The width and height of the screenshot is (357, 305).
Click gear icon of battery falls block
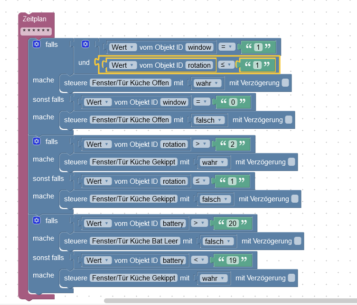tap(37, 220)
